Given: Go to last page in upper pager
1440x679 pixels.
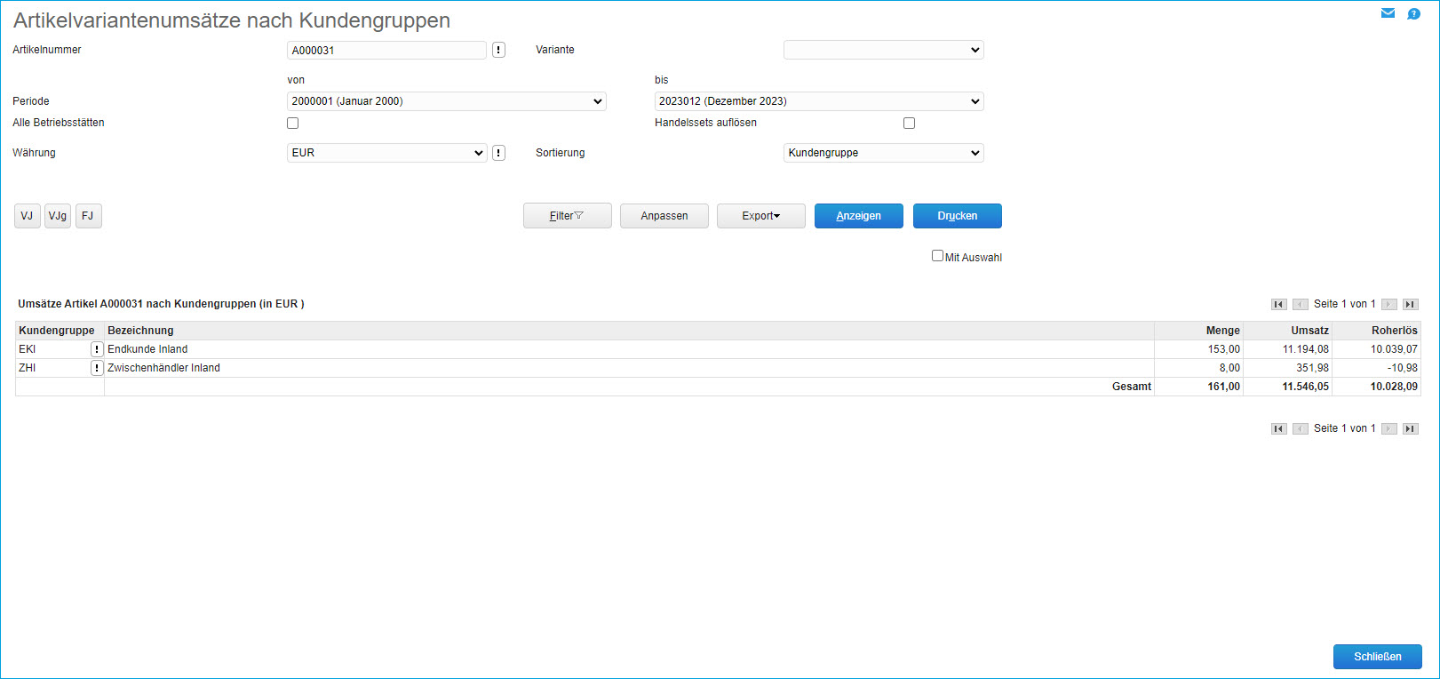Looking at the screenshot, I should coord(1410,305).
